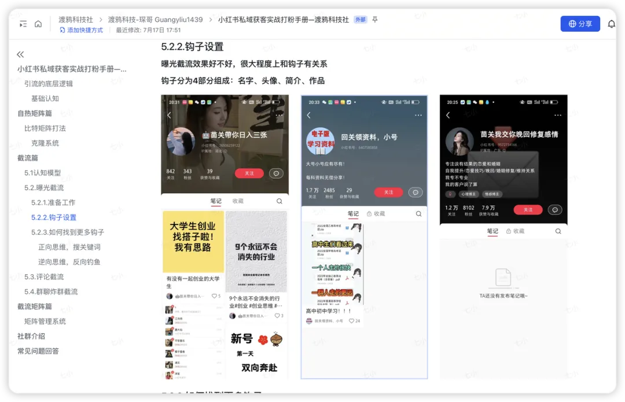Open 渡鸦科技社 breadcrumb
Viewport: 625px width, 402px height.
(x=76, y=20)
